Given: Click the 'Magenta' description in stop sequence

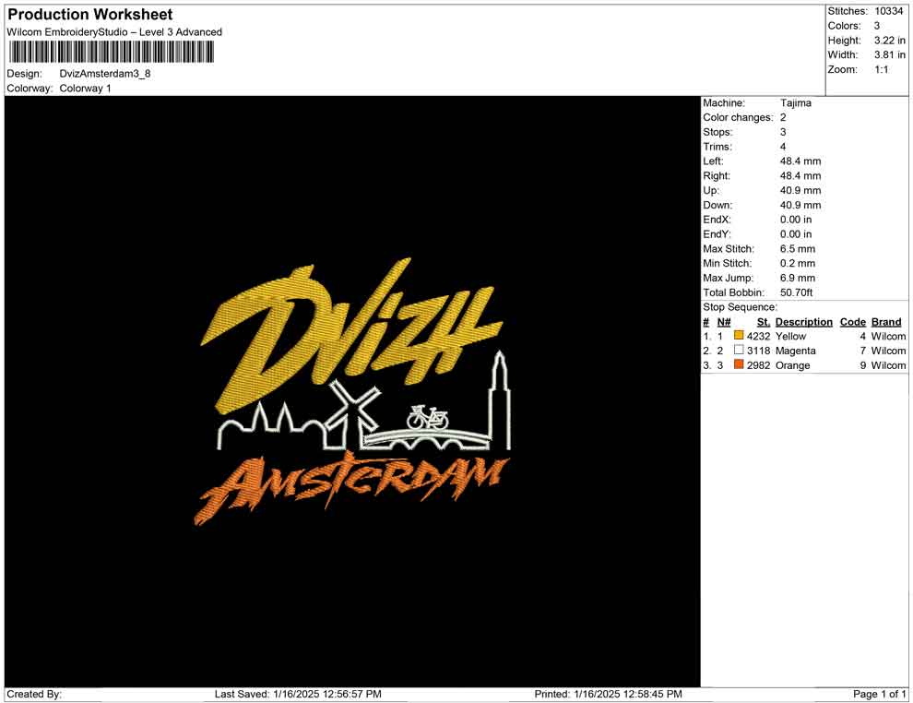Looking at the screenshot, I should coord(795,351).
